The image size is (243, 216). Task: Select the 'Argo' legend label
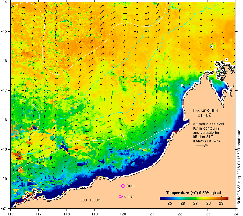130,186
